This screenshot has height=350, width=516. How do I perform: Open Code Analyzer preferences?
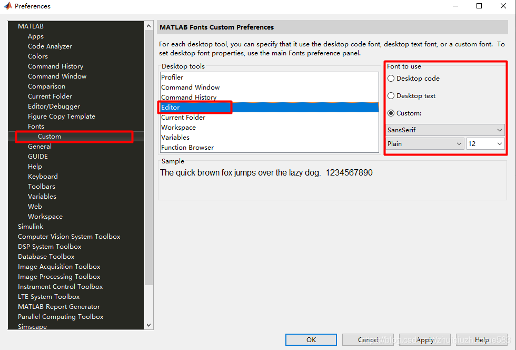click(x=50, y=46)
